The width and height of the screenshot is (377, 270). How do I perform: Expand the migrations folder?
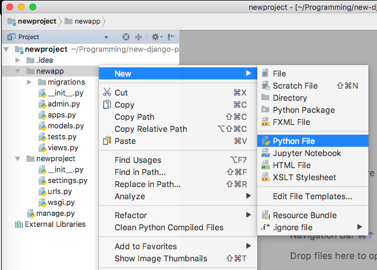click(x=29, y=82)
